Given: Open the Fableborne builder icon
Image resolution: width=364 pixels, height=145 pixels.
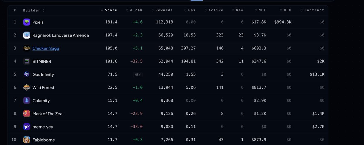Looking at the screenshot, I should [27, 140].
